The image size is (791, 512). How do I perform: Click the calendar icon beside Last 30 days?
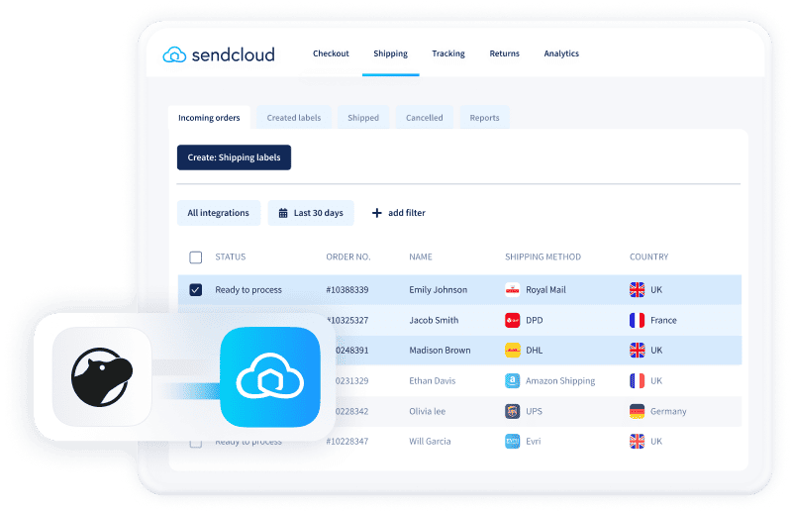point(283,213)
